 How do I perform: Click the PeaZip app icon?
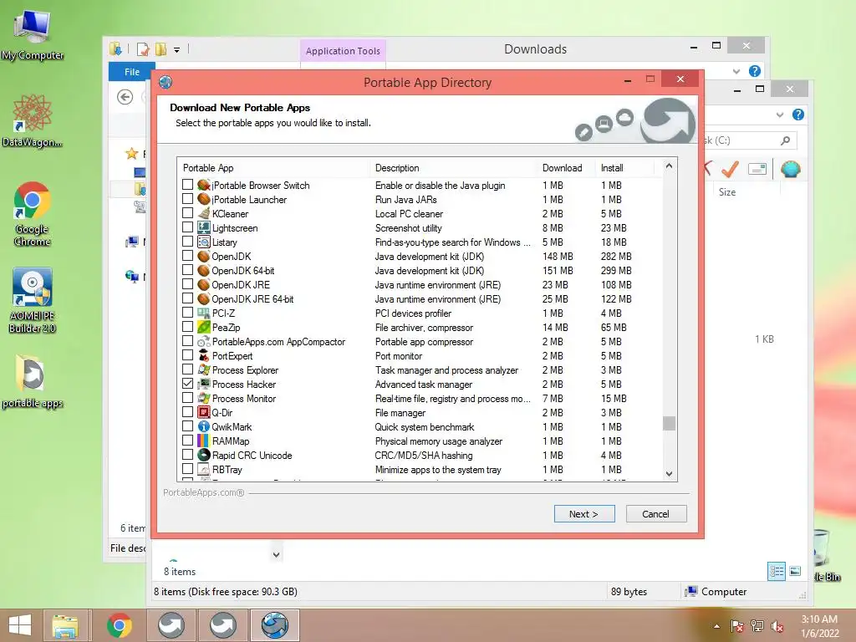[204, 327]
